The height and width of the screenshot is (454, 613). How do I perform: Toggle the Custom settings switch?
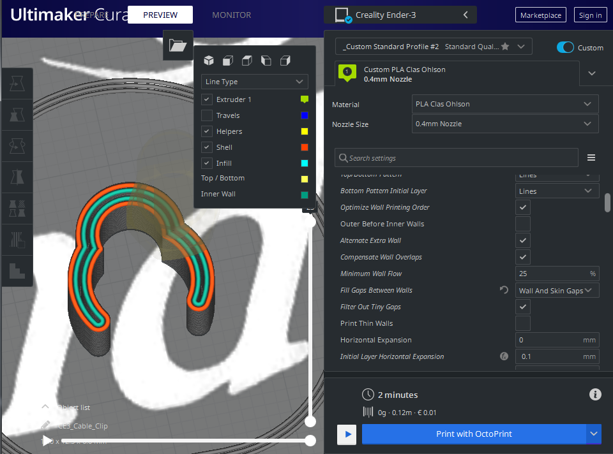click(565, 47)
